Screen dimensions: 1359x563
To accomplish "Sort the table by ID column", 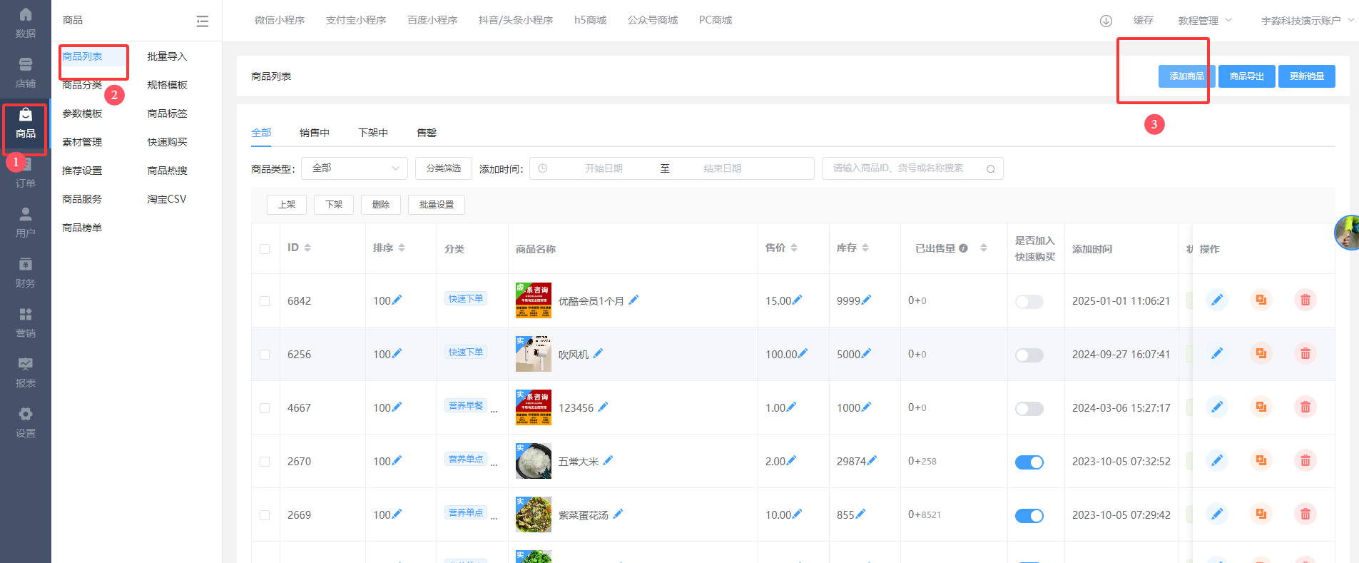I will (x=307, y=248).
